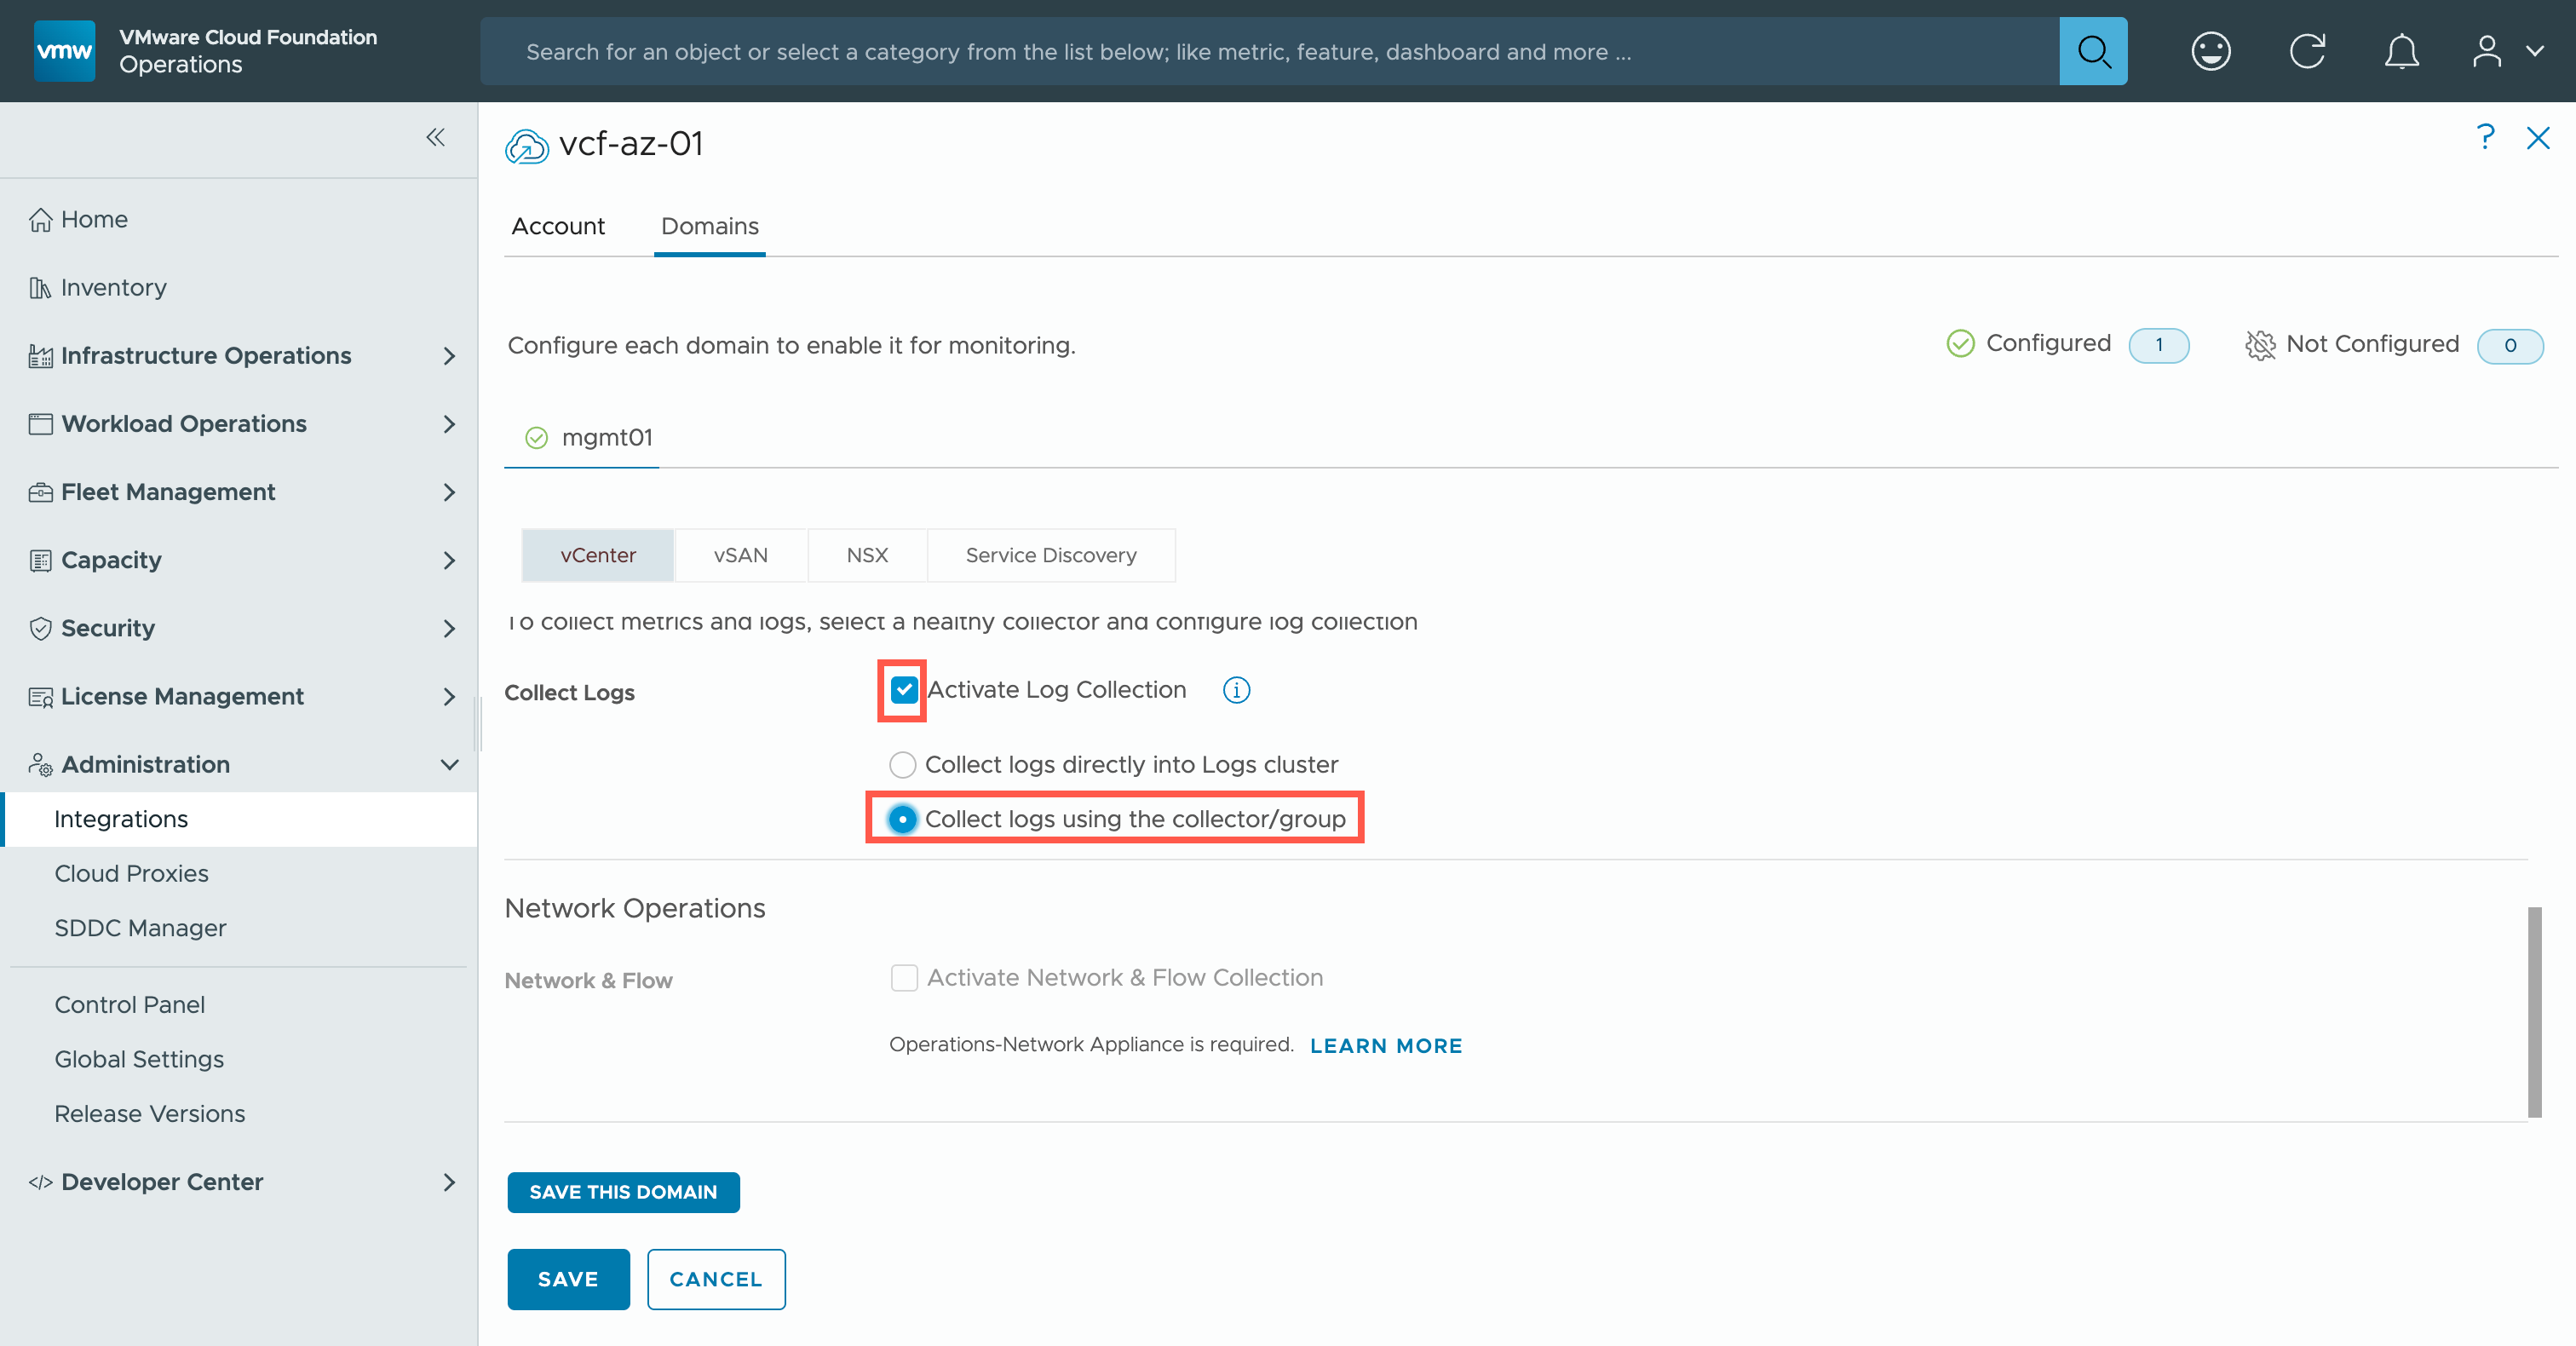
Task: Enable Activate Network & Flow Collection checkbox
Action: (904, 978)
